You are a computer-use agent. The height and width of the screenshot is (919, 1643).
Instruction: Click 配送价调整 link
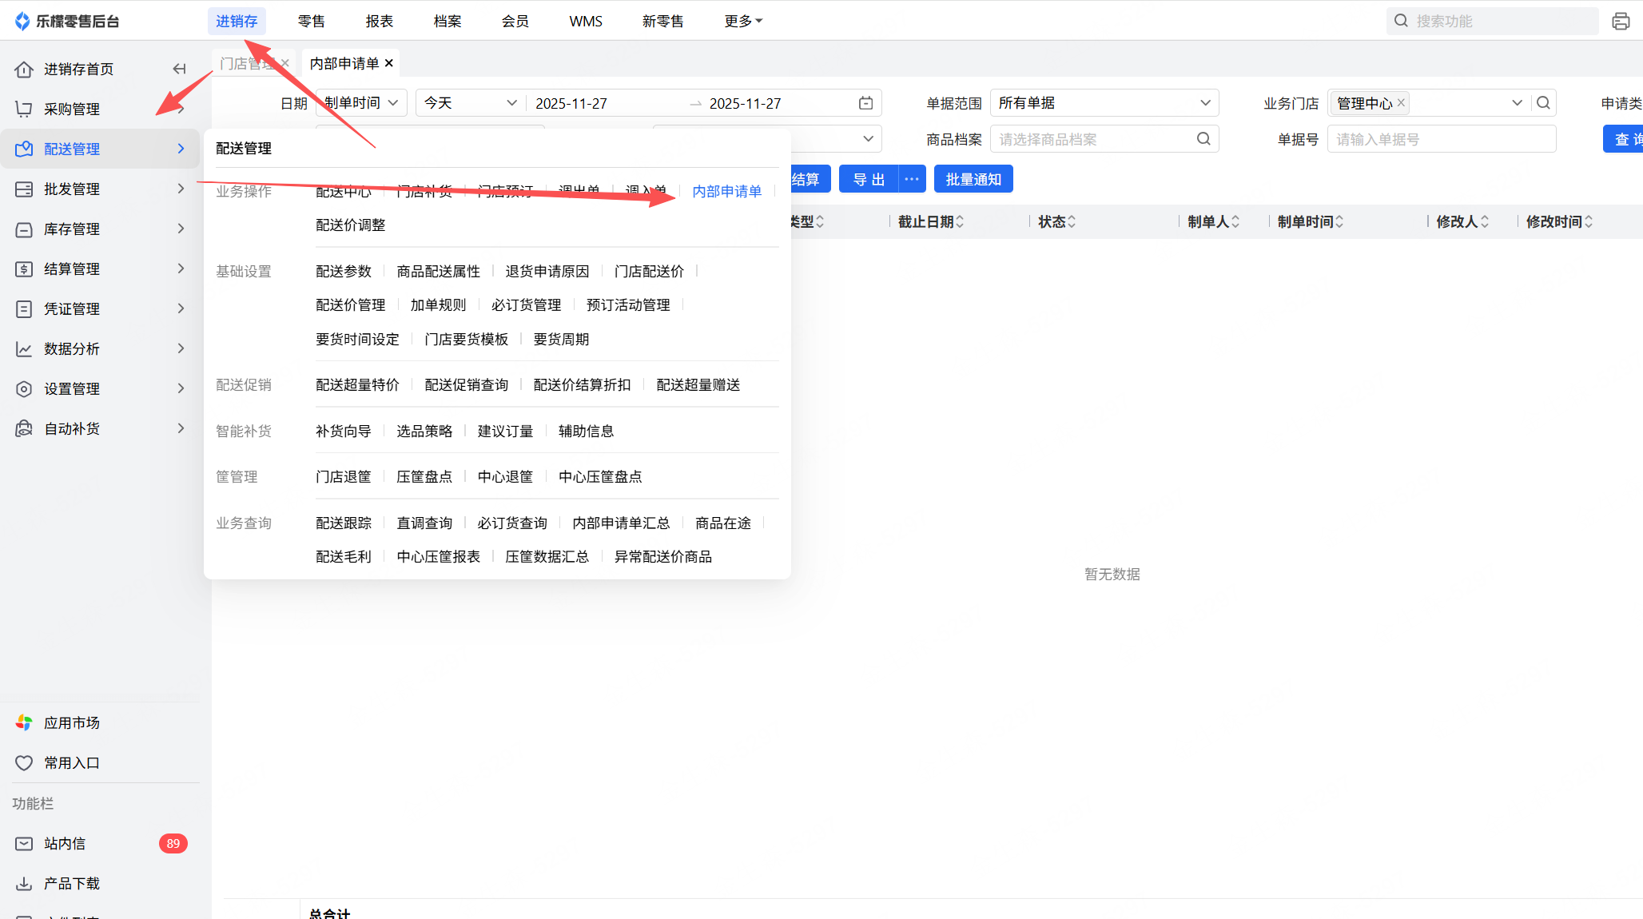[x=350, y=225]
